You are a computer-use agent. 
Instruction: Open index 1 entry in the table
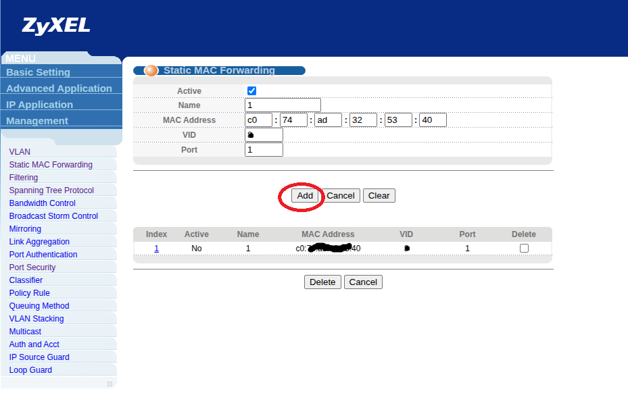click(x=156, y=249)
